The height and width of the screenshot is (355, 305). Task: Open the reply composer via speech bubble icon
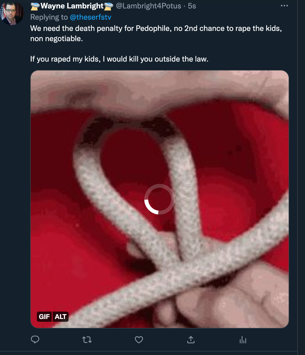click(x=35, y=339)
